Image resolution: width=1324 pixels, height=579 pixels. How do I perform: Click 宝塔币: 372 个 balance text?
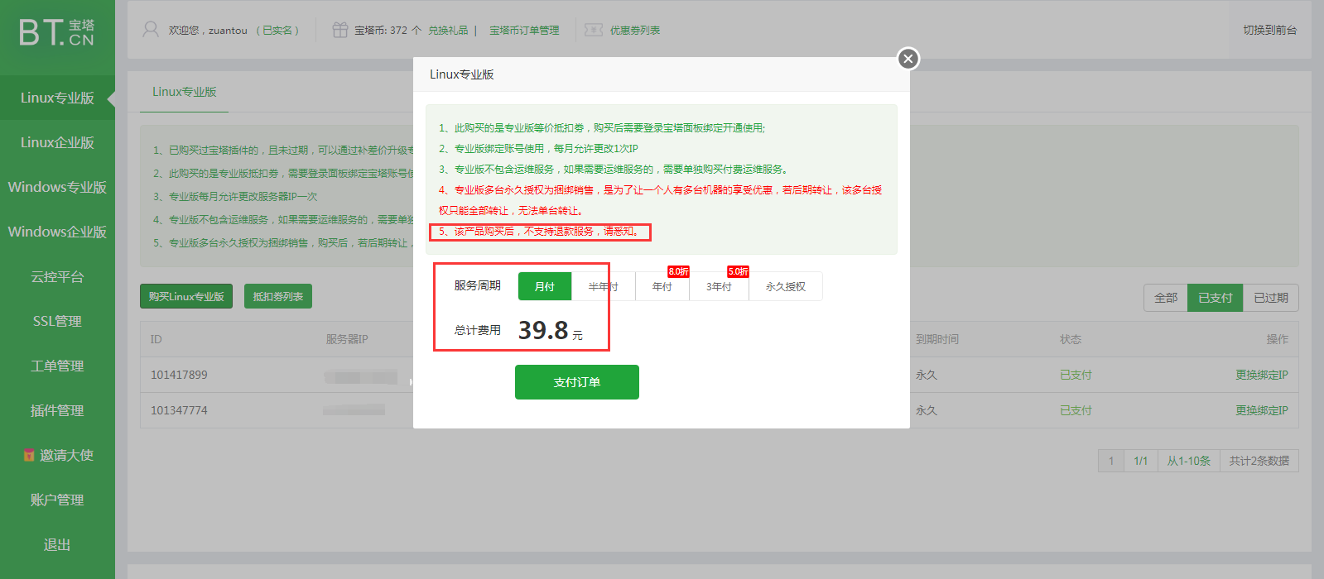point(388,30)
